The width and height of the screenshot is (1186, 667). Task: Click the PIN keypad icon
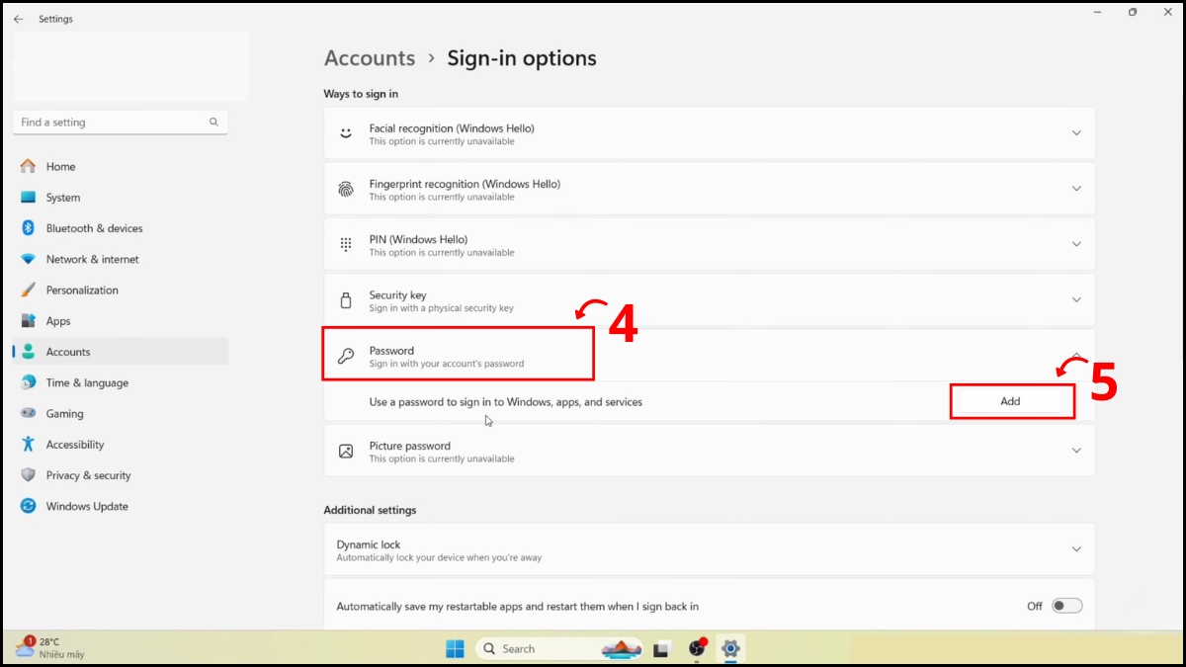point(346,244)
